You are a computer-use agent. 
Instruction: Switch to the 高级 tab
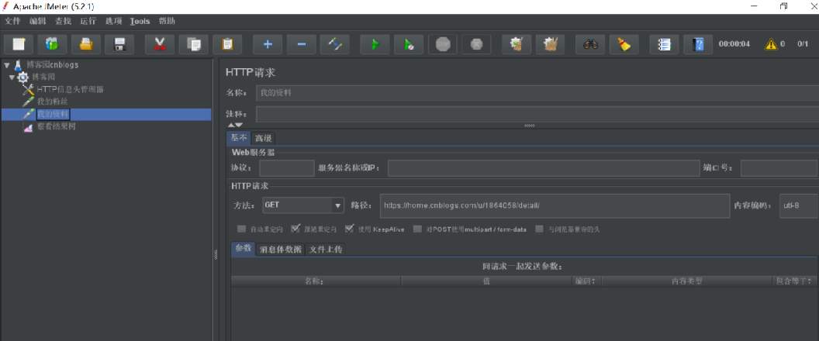click(263, 139)
